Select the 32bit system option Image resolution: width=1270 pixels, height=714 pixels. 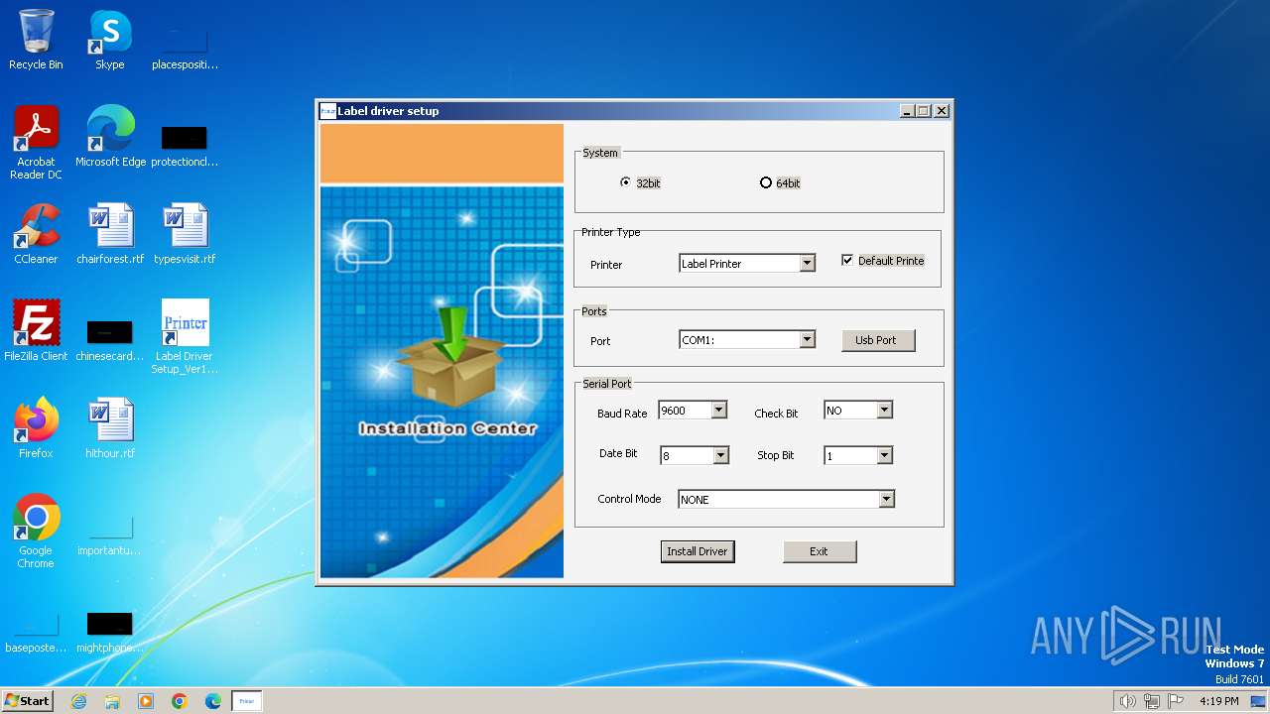[640, 182]
